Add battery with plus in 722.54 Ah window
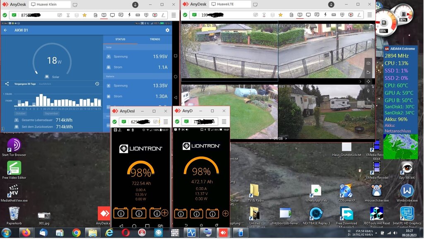This screenshot has width=424, height=239. tap(165, 213)
